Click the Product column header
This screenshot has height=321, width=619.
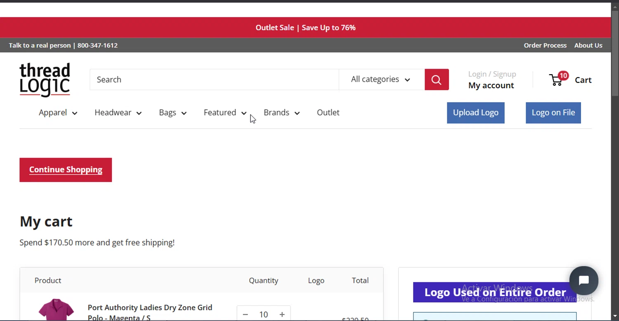coord(48,281)
